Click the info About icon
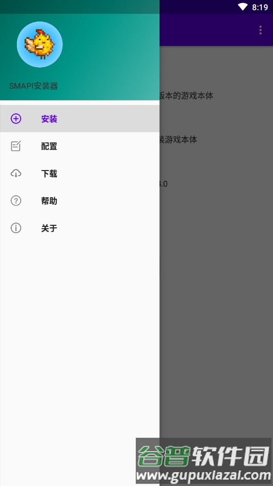This screenshot has width=273, height=486. [x=16, y=228]
